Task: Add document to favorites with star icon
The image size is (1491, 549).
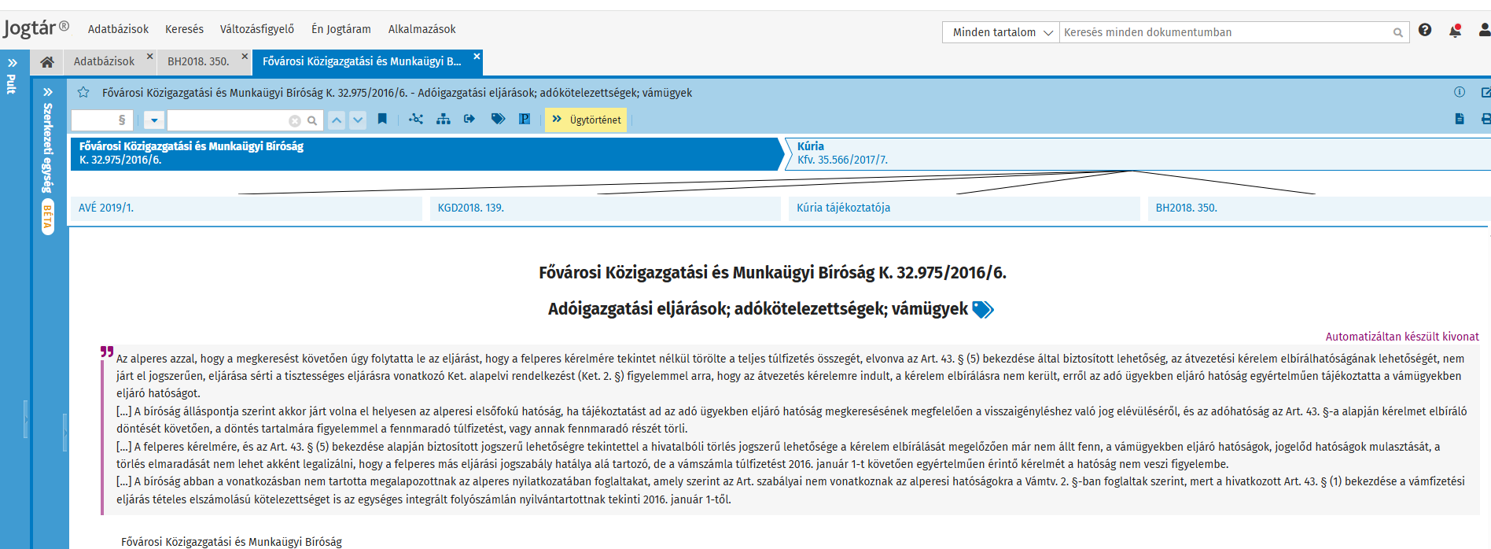Action: 83,93
